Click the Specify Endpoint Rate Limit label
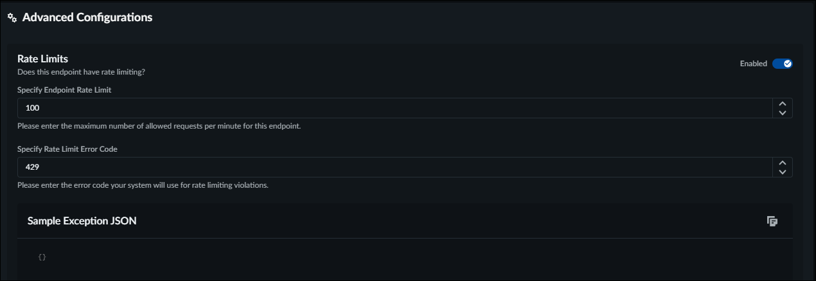The width and height of the screenshot is (816, 281). (x=64, y=90)
